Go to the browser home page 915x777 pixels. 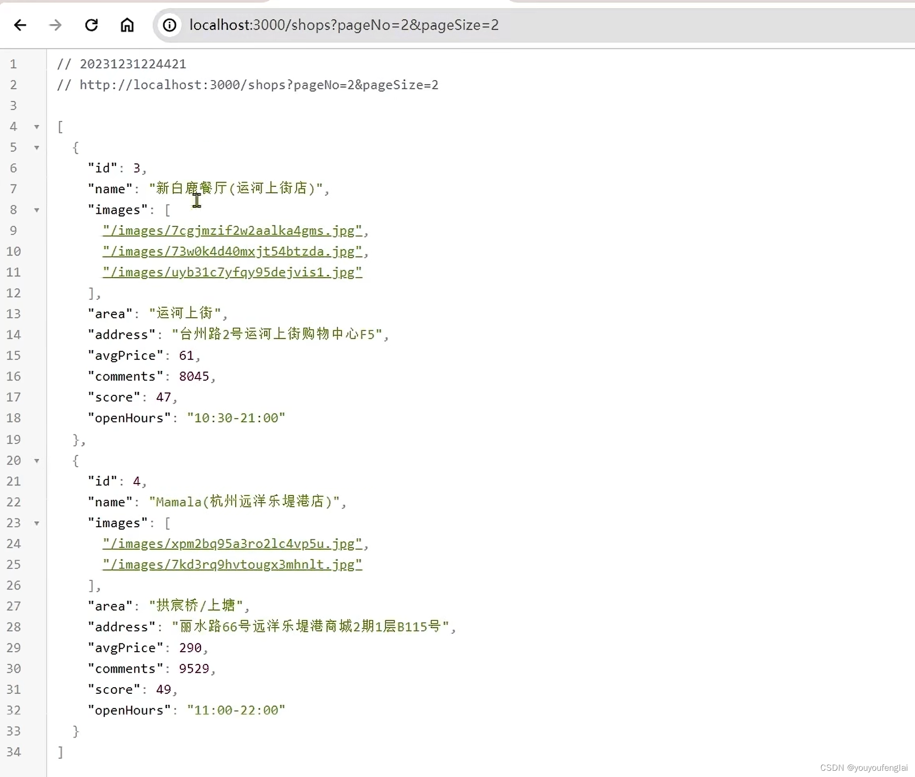tap(127, 25)
